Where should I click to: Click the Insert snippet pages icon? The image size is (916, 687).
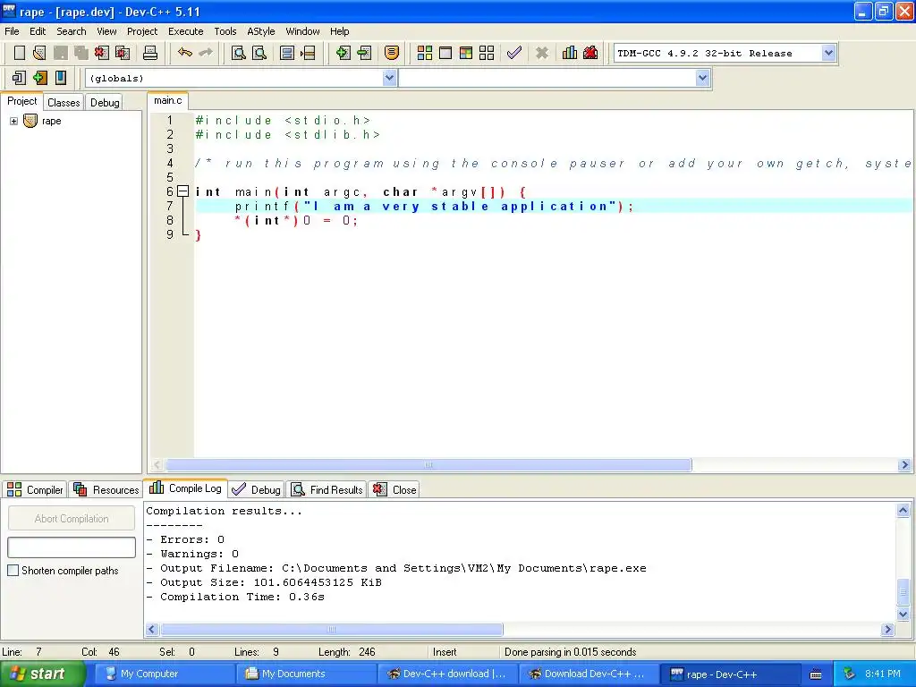click(19, 78)
